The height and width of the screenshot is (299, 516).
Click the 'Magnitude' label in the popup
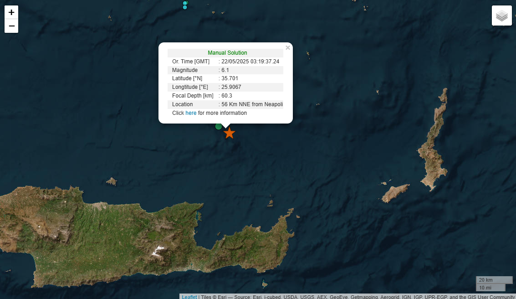(x=185, y=70)
